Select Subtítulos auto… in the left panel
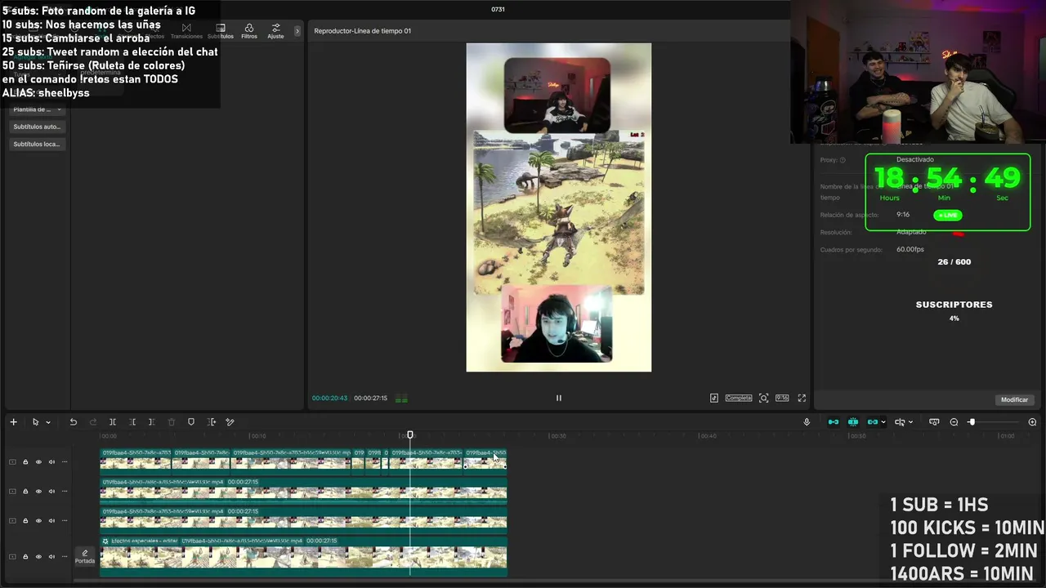 coord(38,127)
